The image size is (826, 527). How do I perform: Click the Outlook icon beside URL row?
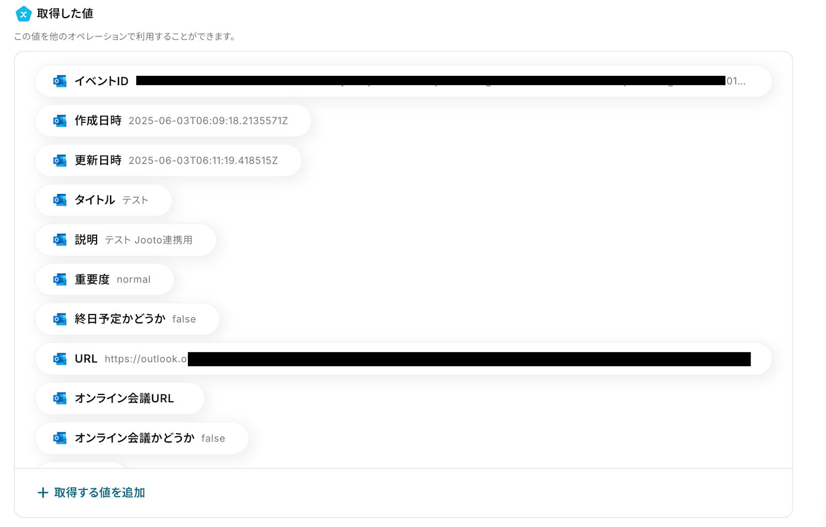click(x=60, y=359)
